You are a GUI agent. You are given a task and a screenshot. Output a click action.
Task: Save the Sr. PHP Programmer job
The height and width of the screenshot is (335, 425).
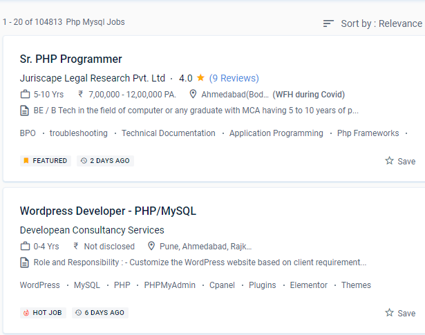[400, 161]
